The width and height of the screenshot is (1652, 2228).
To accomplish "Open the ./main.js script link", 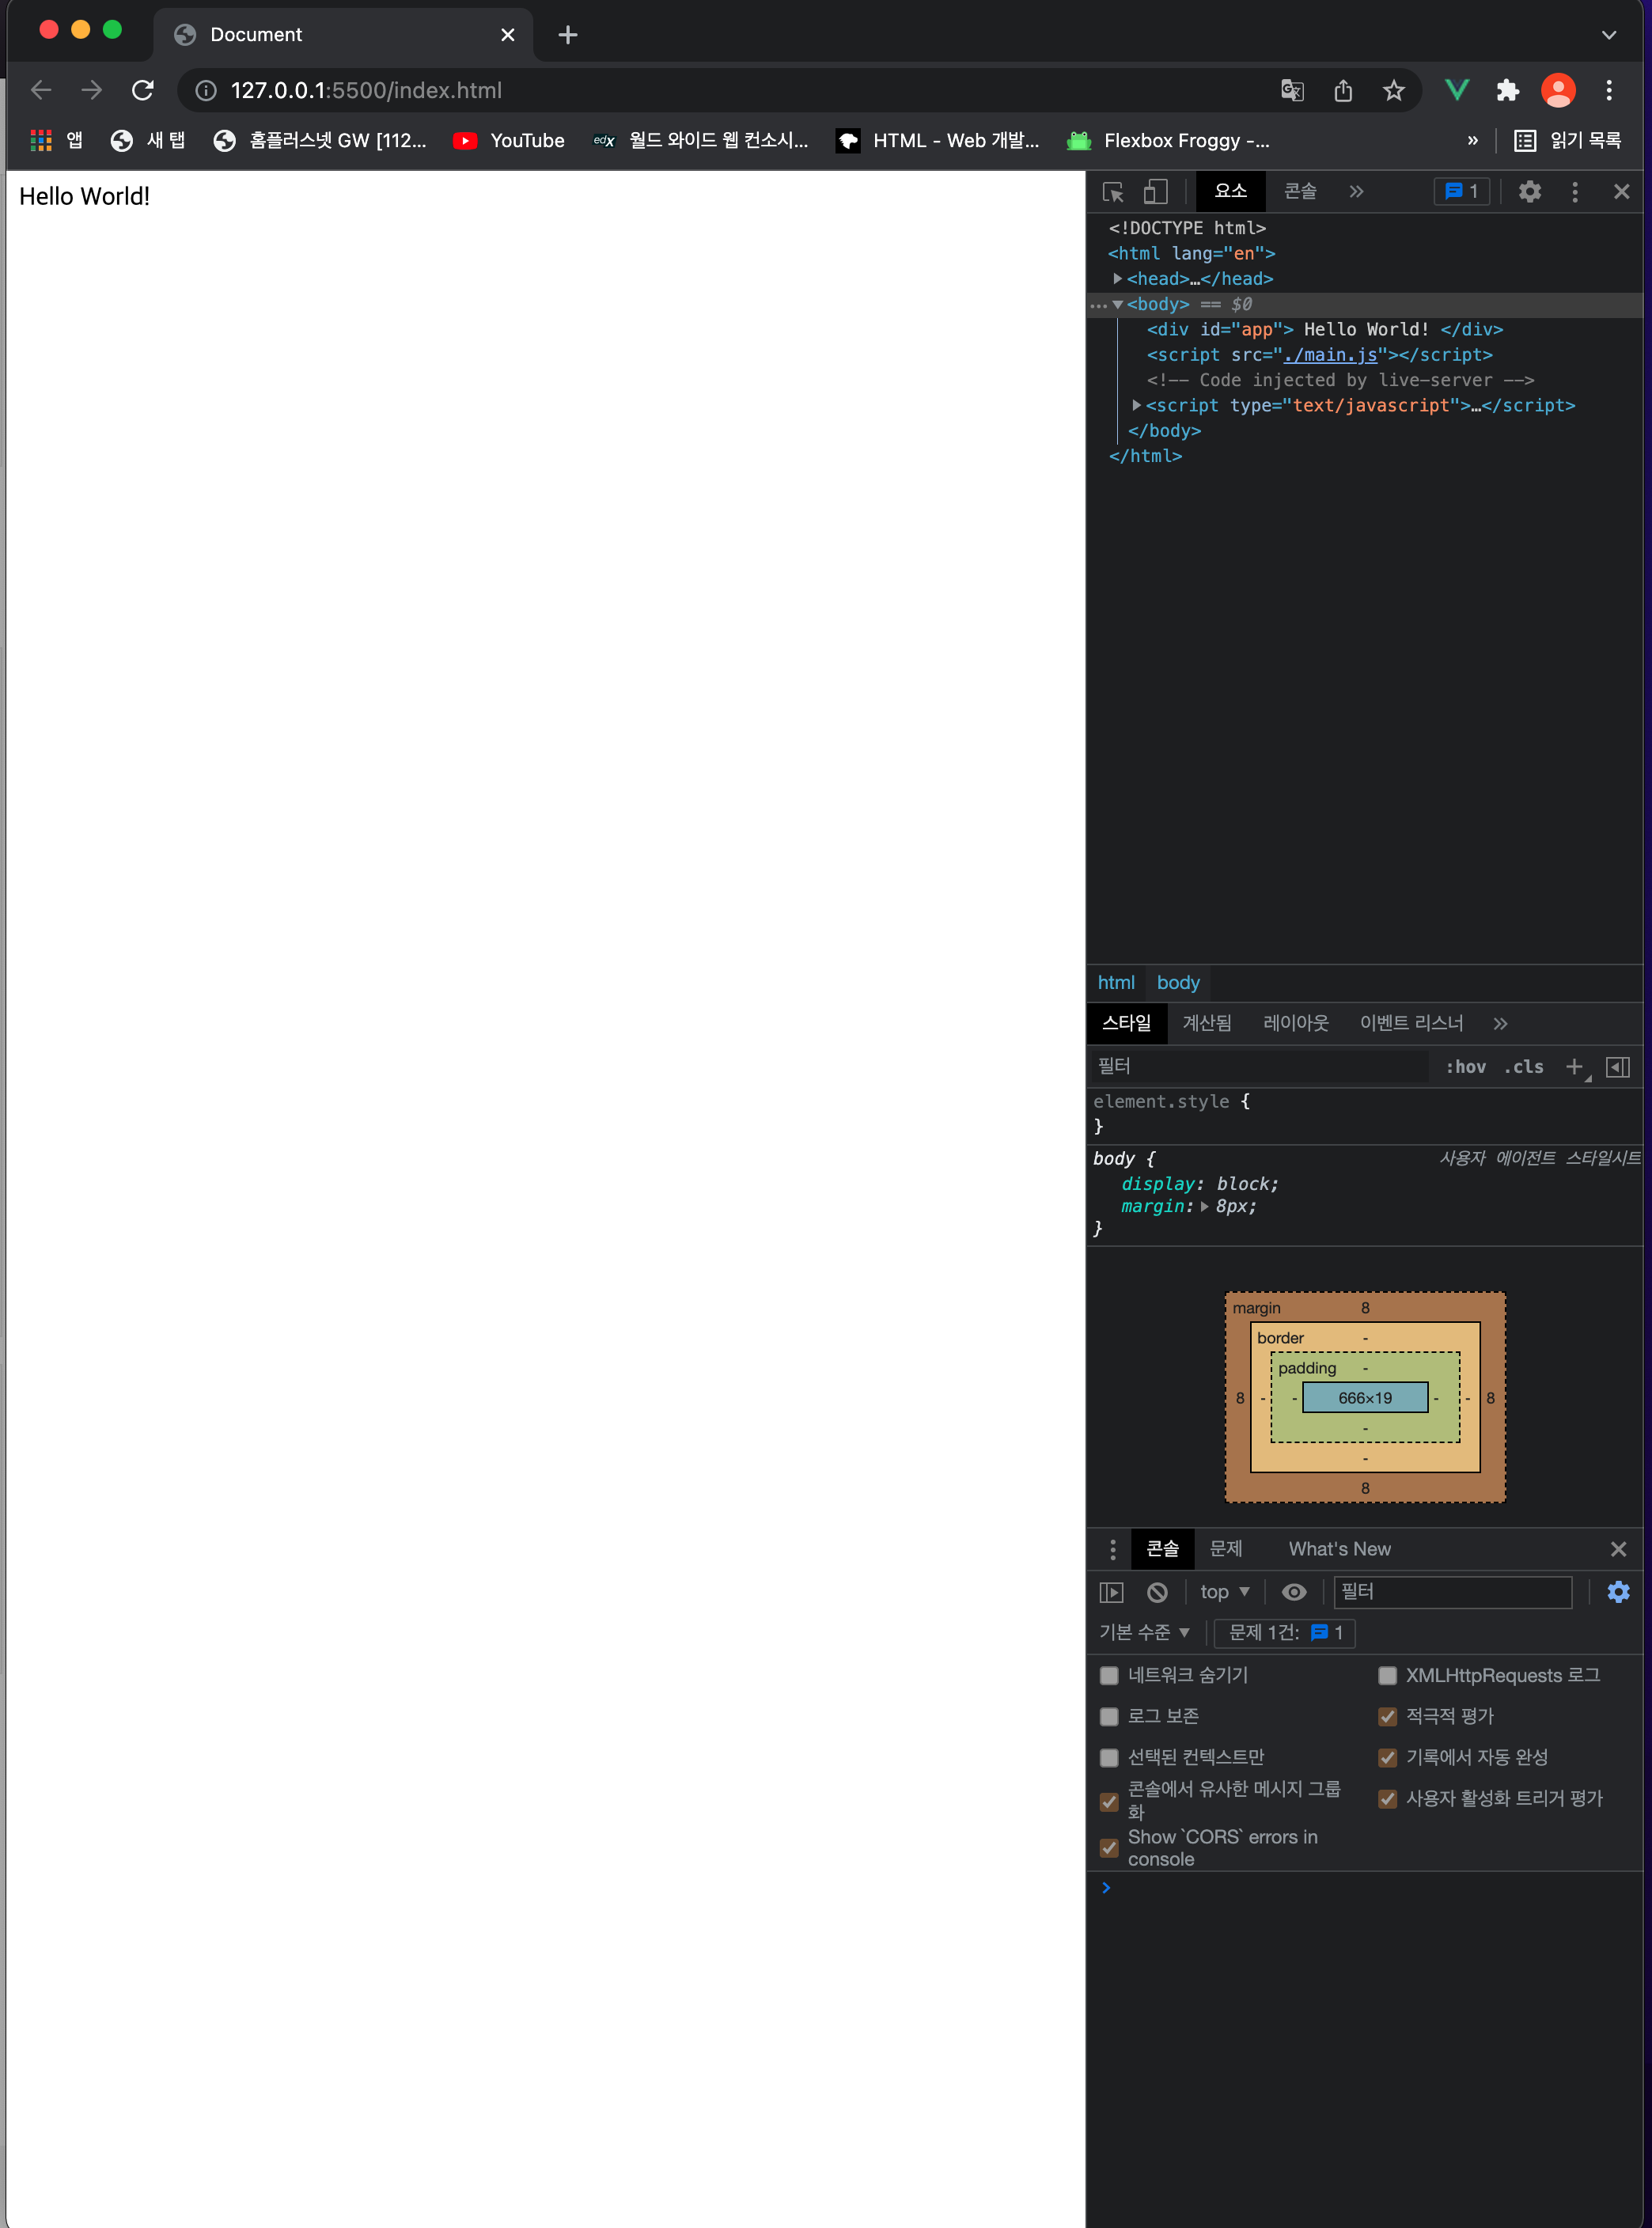I will 1330,355.
